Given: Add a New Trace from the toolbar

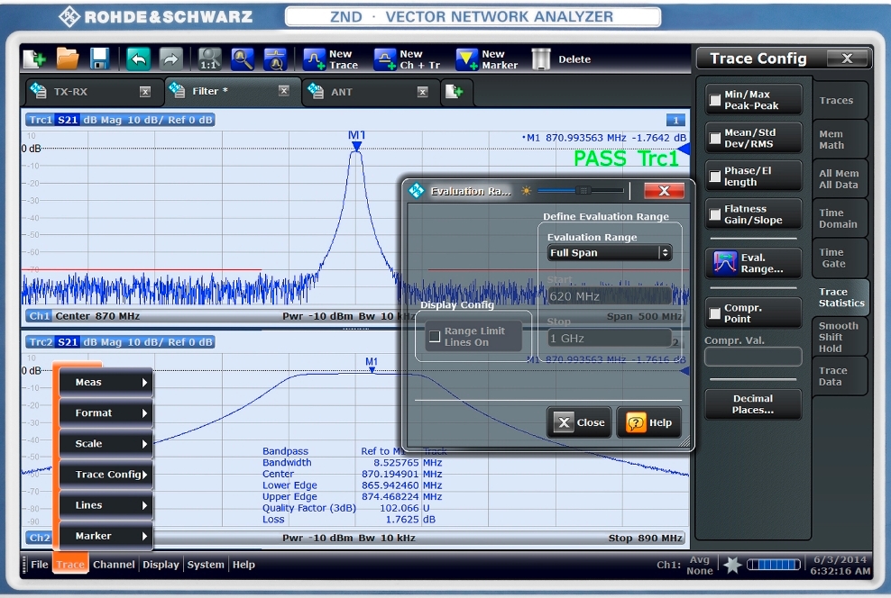Looking at the screenshot, I should click(x=331, y=59).
